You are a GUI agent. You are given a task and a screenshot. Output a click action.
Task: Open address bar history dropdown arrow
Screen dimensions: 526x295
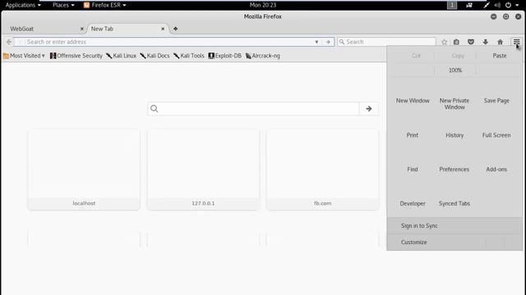(x=316, y=42)
